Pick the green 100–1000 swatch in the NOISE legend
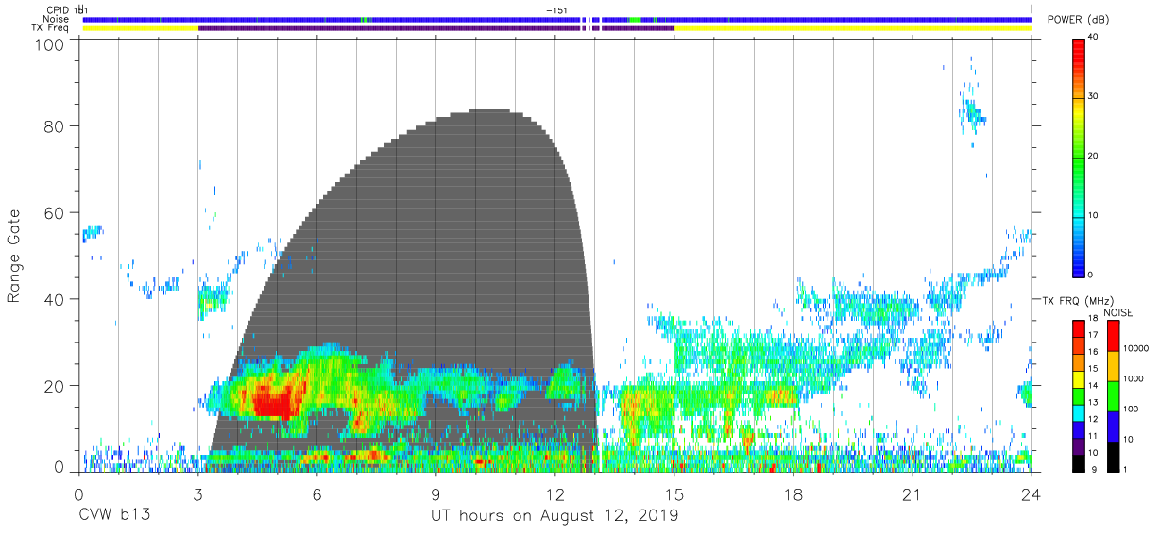Viewport: 1160px width, 535px height. (x=1113, y=395)
